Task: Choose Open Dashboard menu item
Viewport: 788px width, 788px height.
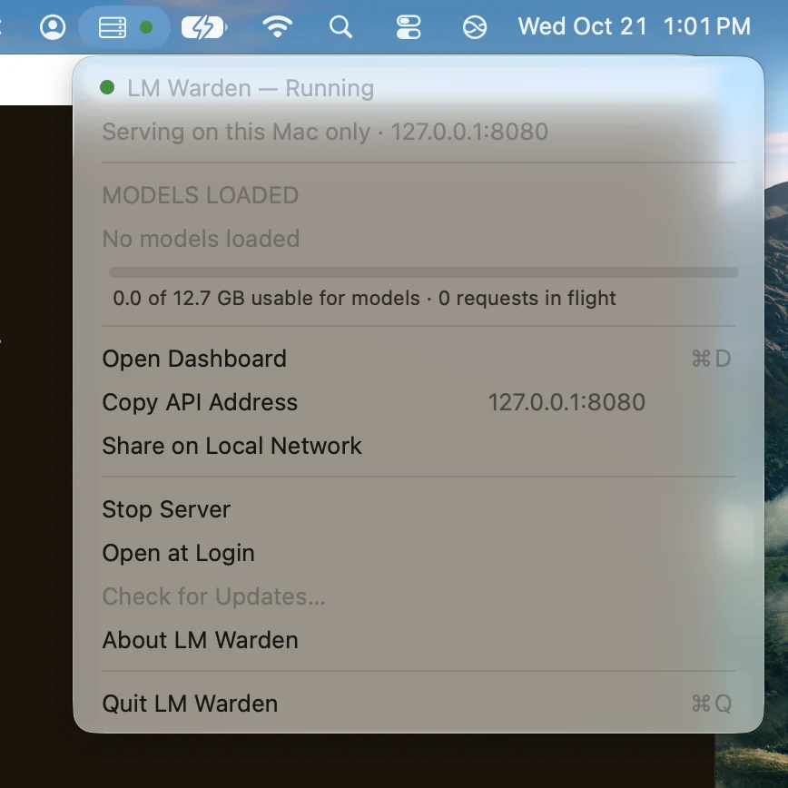Action: pos(419,359)
